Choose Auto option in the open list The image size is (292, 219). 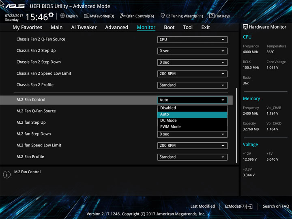[192, 114]
